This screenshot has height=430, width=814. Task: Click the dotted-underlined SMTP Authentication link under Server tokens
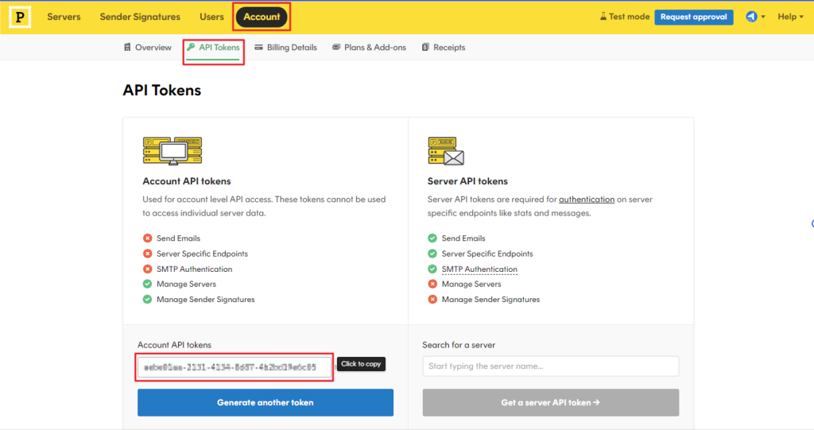point(479,269)
